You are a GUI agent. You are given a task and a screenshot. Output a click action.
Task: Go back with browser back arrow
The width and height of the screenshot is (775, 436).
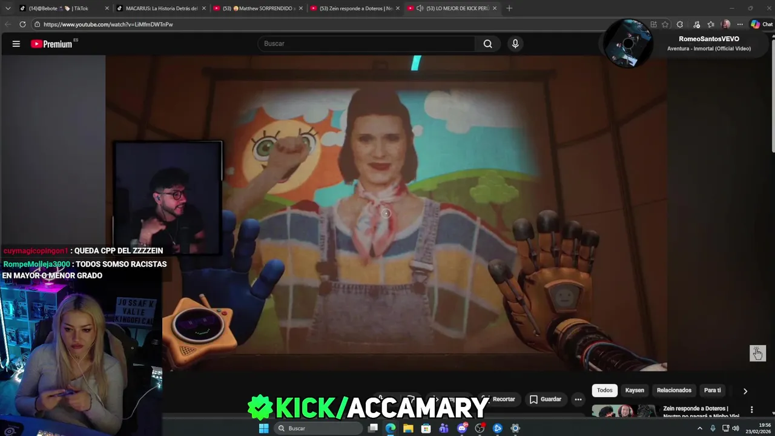(7, 24)
